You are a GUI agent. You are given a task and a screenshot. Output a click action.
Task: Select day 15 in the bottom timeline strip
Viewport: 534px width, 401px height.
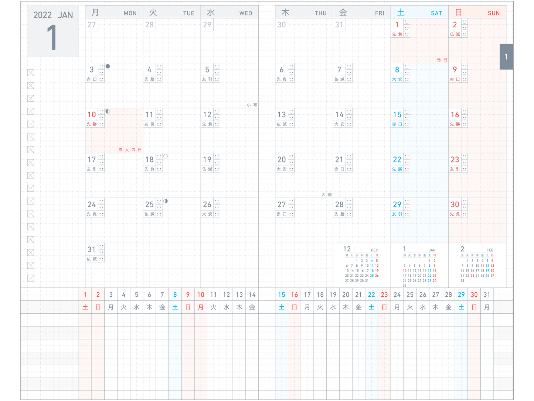[282, 295]
